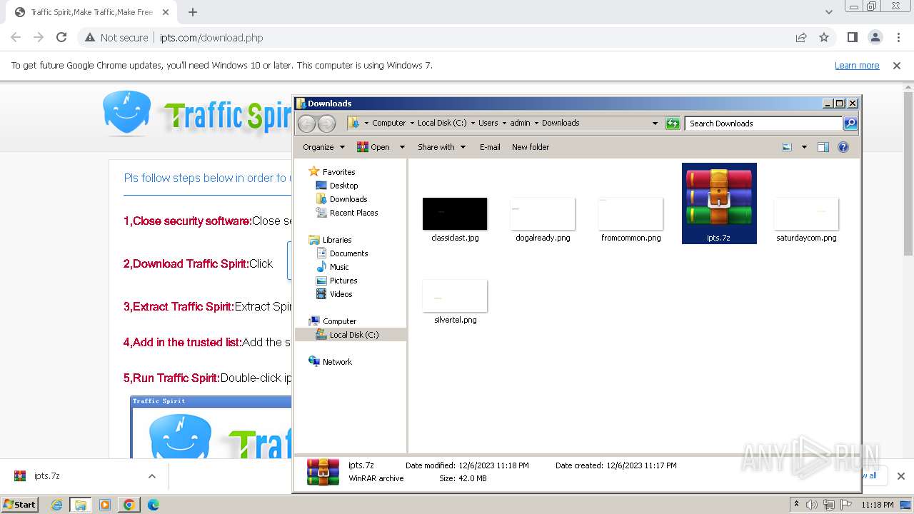Reload the Chrome page
Viewport: 914px width, 514px height.
(61, 37)
